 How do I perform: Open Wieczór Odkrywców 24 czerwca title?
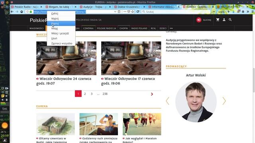[64, 81]
